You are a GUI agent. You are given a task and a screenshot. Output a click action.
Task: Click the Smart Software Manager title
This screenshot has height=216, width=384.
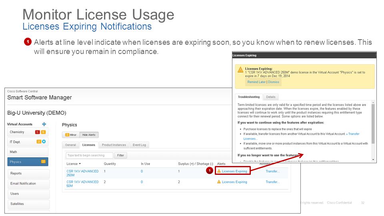point(40,98)
